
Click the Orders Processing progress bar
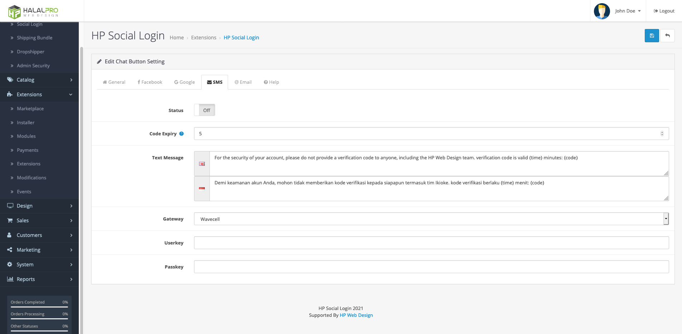[39, 319]
